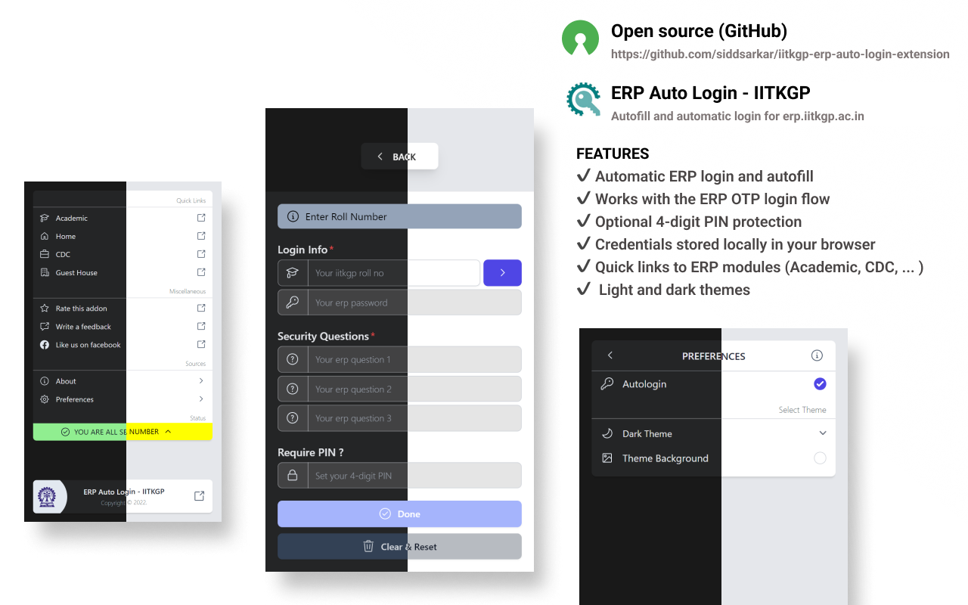
Task: Expand the Preferences section chevron
Action: (x=201, y=399)
